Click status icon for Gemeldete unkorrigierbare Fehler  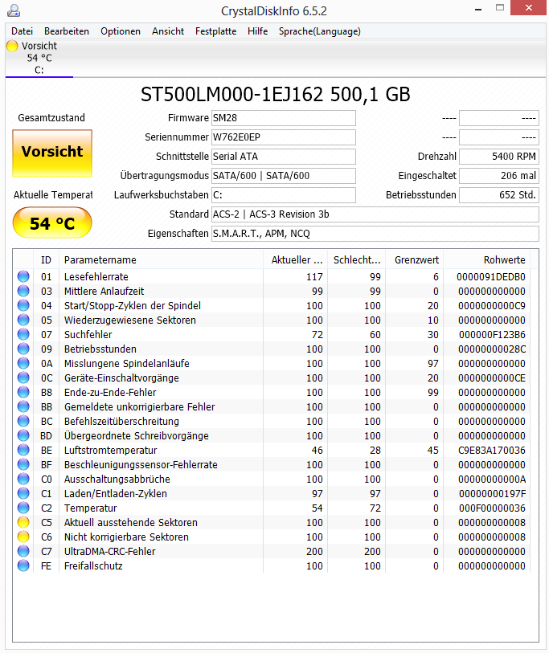pos(23,406)
